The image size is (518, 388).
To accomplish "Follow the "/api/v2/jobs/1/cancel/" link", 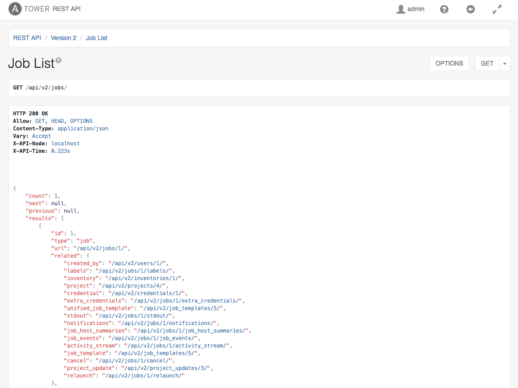I will coord(133,361).
